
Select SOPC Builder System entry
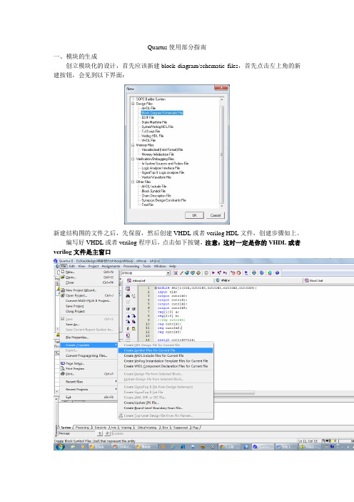[151, 99]
